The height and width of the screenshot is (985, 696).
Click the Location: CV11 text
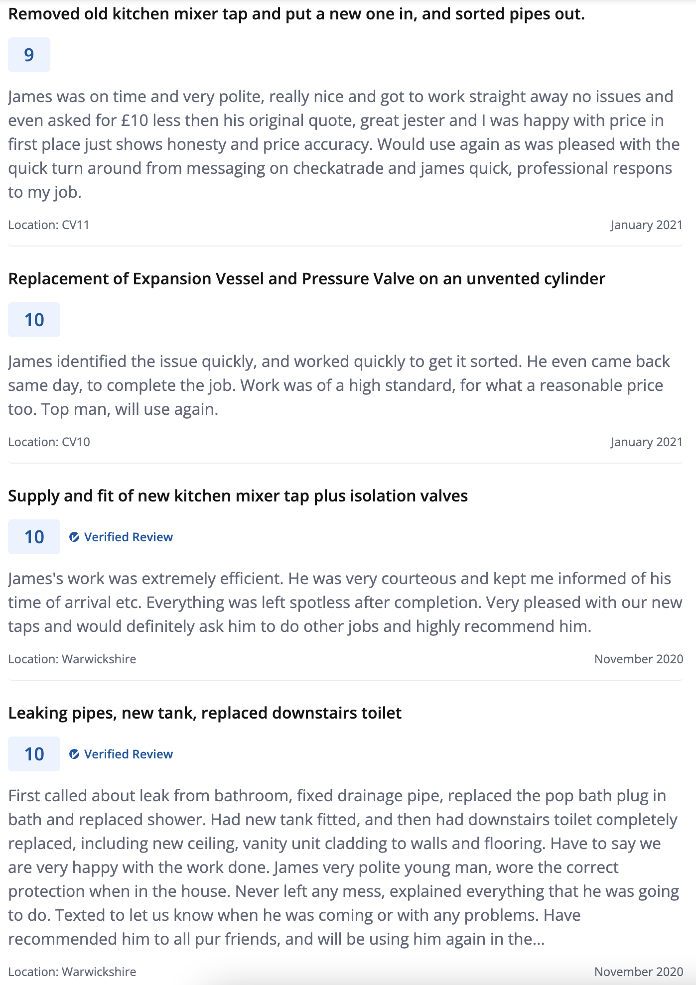click(x=49, y=225)
